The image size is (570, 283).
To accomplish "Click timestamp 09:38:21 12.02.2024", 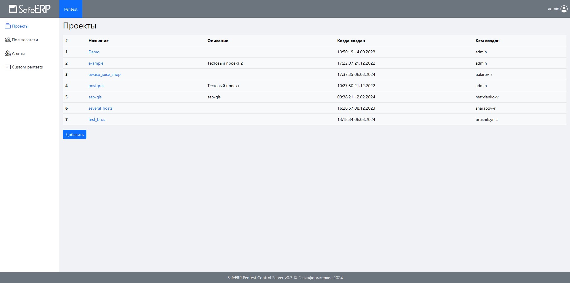I will pyautogui.click(x=356, y=97).
